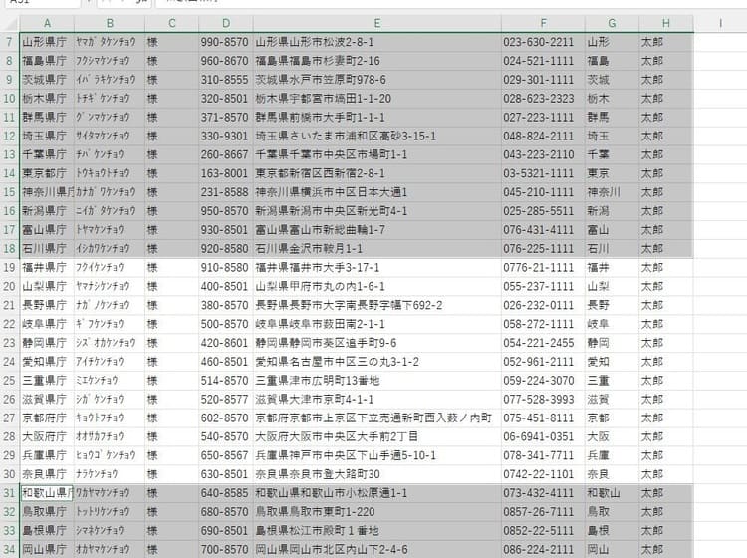The image size is (747, 558).
Task: Click postal code 163-8001
Action: [226, 173]
